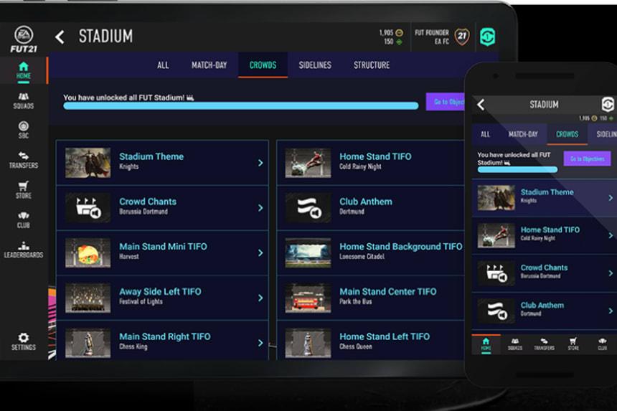Click the tablet unlock progress bar
The height and width of the screenshot is (411, 617).
click(241, 105)
